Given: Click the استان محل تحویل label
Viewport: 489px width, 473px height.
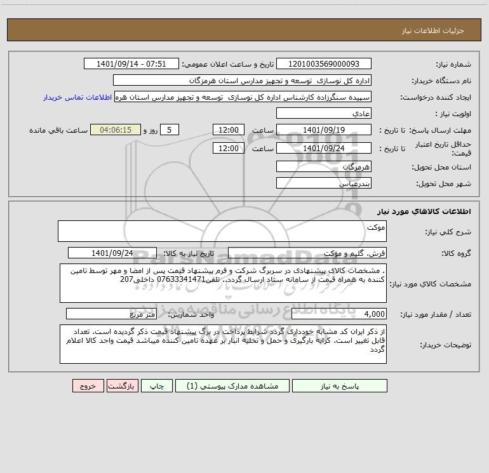Looking at the screenshot, I should [x=441, y=168].
